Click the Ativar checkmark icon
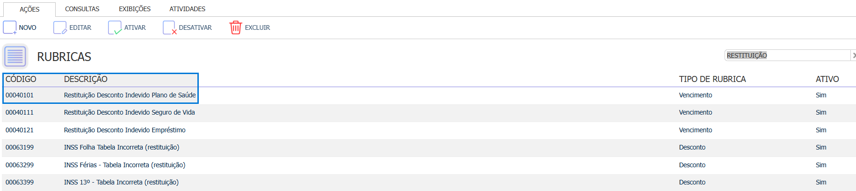The image size is (856, 191). tap(115, 27)
